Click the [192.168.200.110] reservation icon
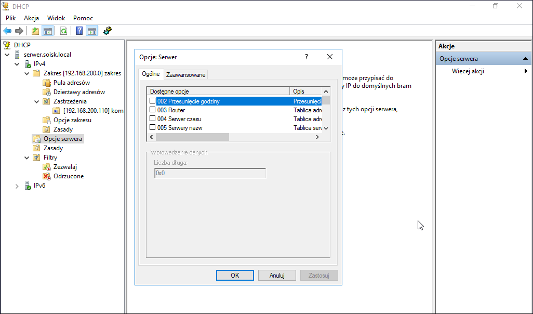The image size is (533, 314). (x=57, y=111)
